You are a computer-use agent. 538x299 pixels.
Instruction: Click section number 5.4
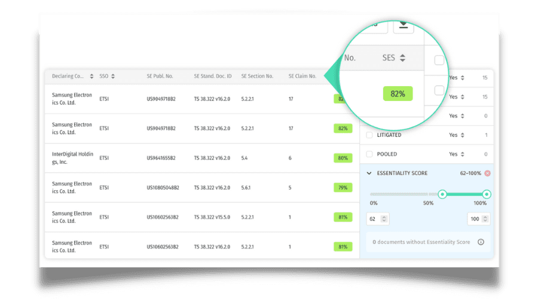pos(244,158)
